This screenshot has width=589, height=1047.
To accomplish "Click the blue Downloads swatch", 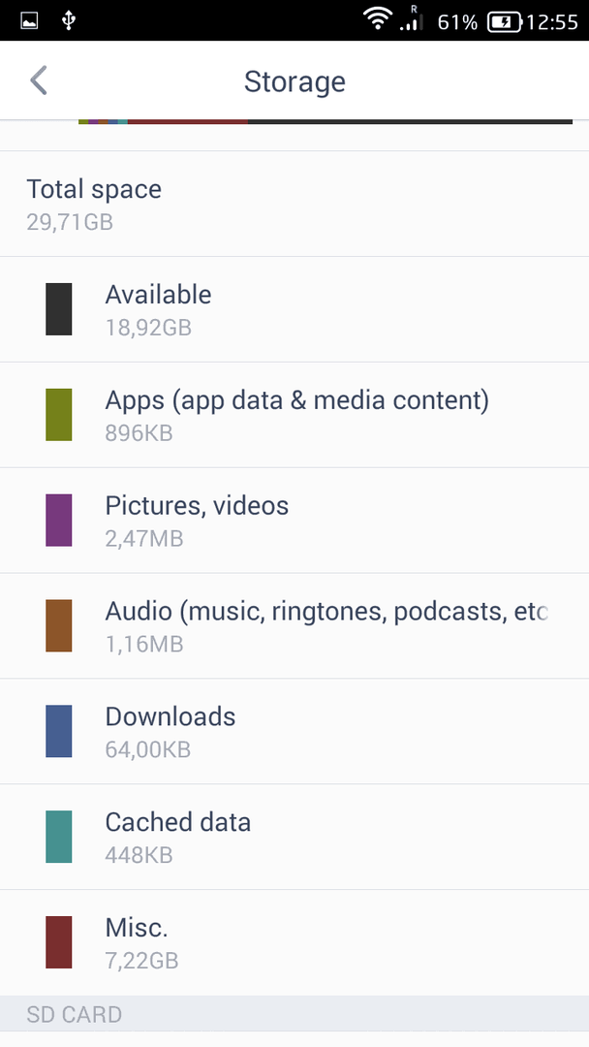I will (x=59, y=731).
